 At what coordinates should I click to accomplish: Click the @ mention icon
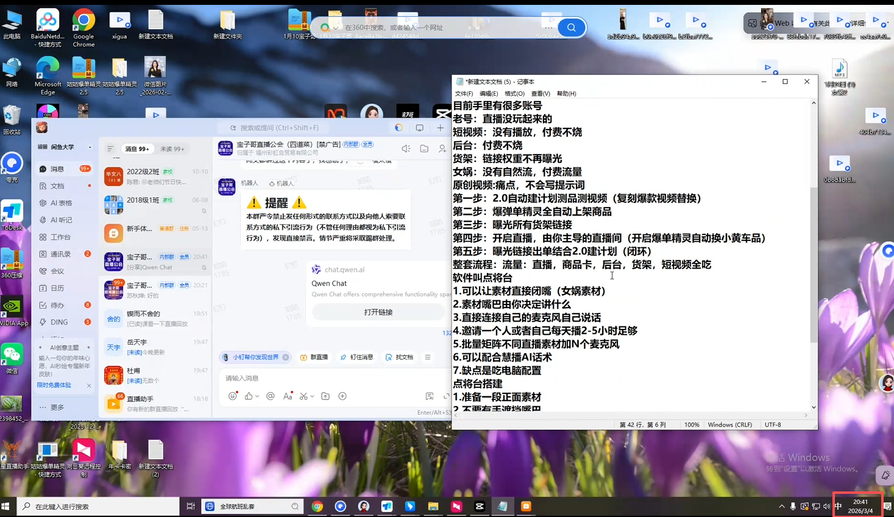point(271,396)
